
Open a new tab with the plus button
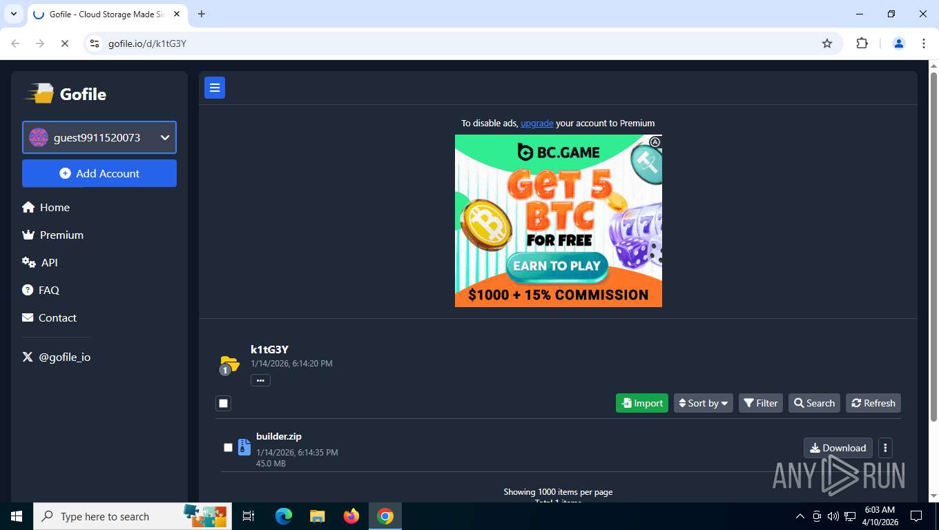[202, 14]
